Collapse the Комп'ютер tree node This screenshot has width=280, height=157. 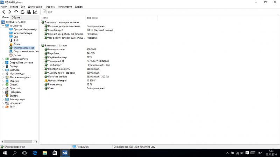click(x=3, y=26)
